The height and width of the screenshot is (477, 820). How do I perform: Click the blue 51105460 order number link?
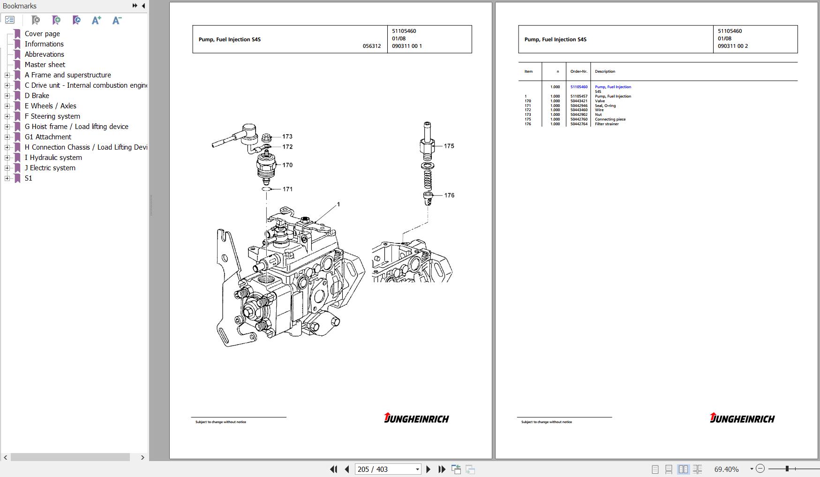[579, 87]
